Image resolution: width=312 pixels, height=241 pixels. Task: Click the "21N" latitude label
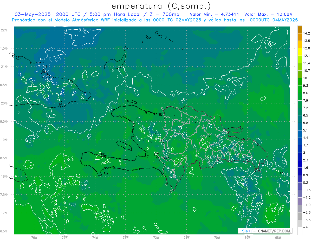coord(4,67)
